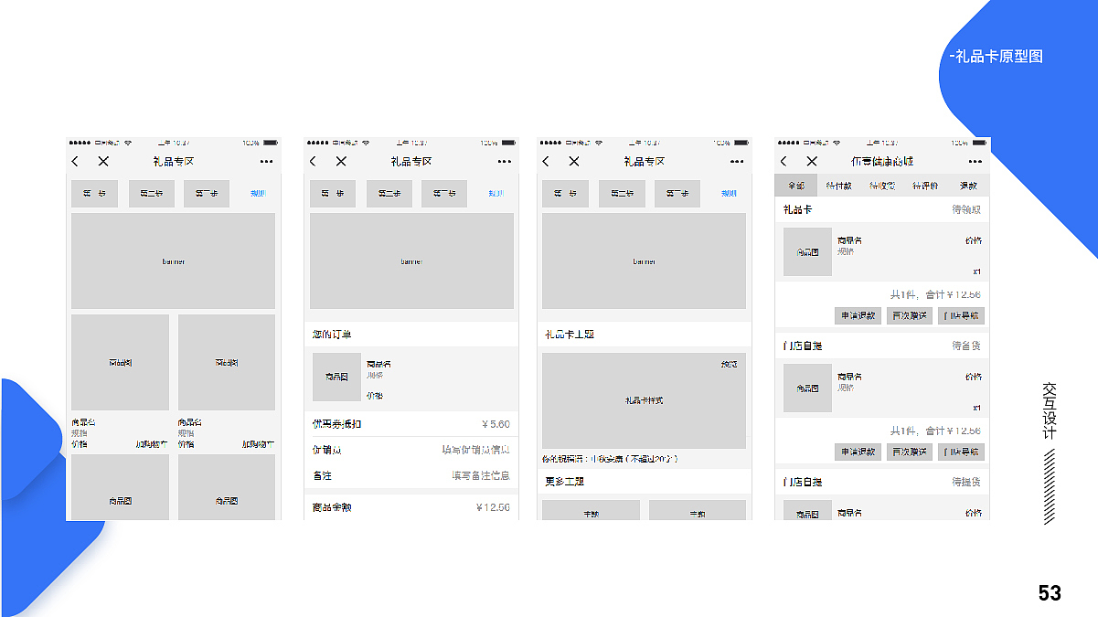
Task: Click the 祝福语 message line under gift card
Action: 610,459
